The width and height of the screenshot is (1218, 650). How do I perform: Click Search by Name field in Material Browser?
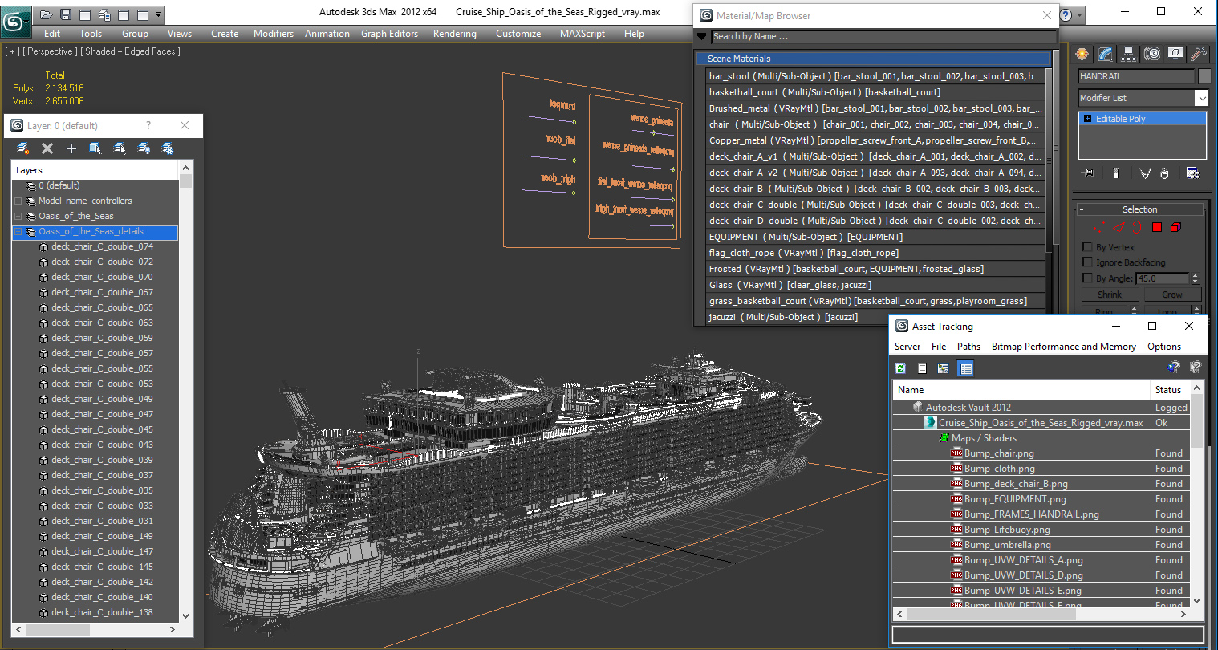884,36
